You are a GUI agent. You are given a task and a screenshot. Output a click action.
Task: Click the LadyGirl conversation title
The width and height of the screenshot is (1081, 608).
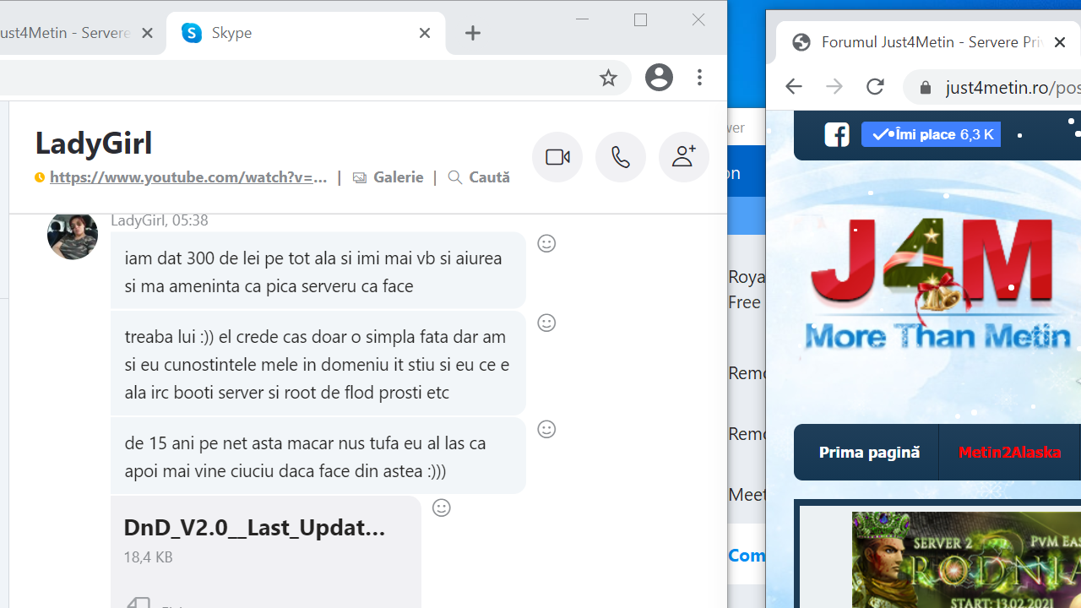coord(94,142)
